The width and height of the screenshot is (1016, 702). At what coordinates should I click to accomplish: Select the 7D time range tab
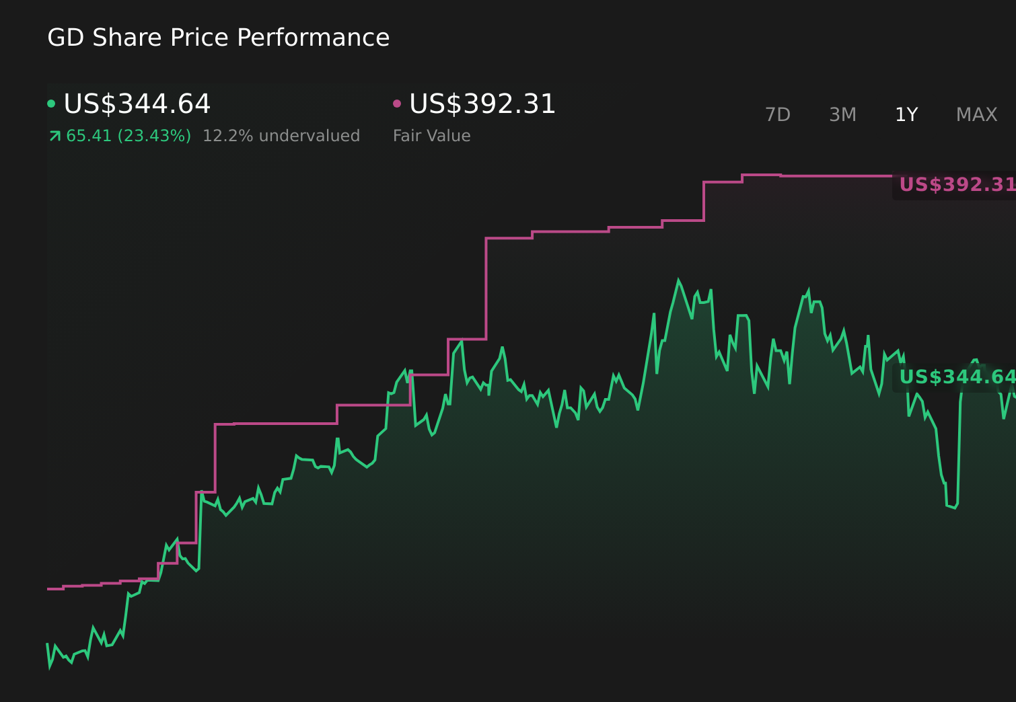coord(777,115)
